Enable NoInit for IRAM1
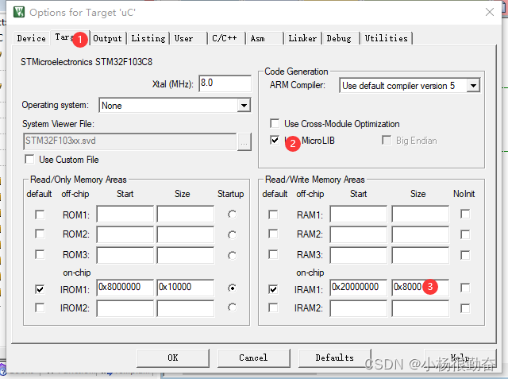The width and height of the screenshot is (508, 379). point(465,288)
